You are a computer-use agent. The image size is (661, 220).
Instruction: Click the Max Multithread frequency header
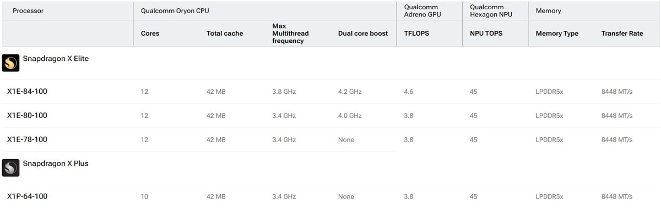290,33
